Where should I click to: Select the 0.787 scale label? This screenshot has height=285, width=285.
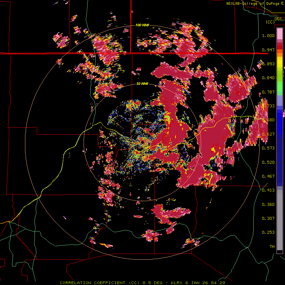pyautogui.click(x=268, y=92)
